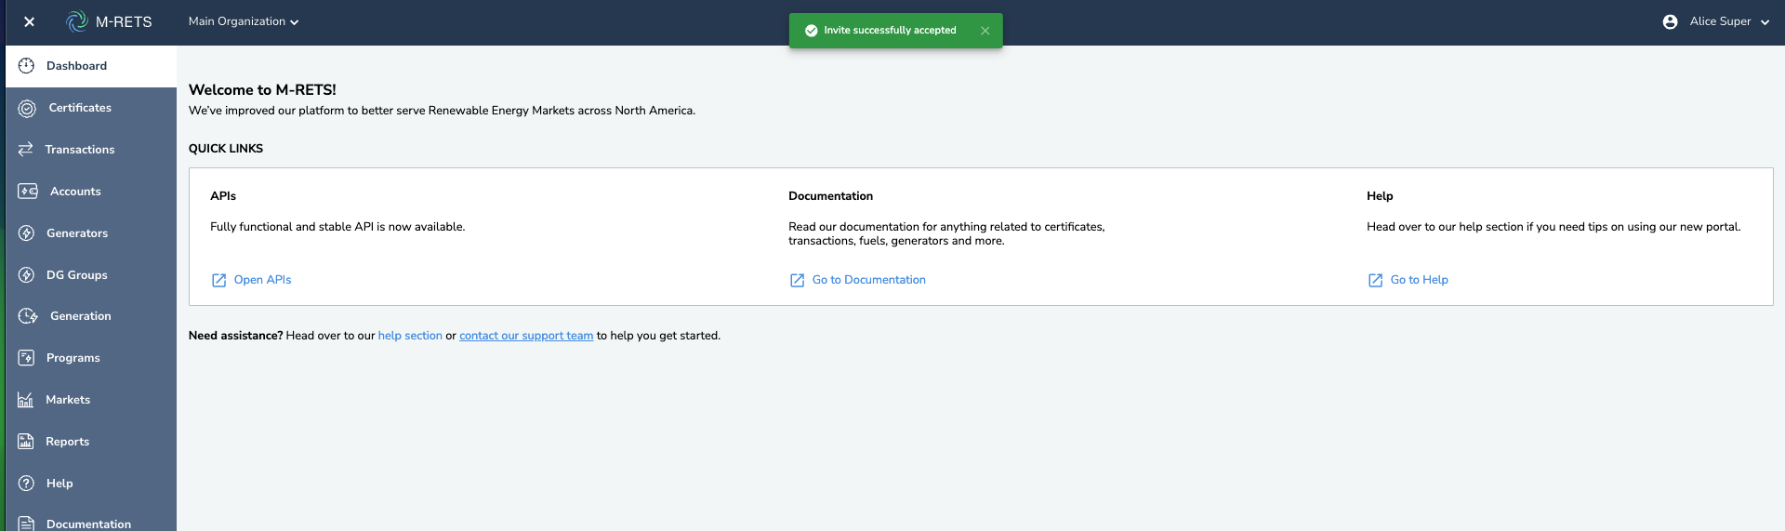The image size is (1785, 531).
Task: Click the Documentation page icon in sidebar
Action: [x=26, y=524]
